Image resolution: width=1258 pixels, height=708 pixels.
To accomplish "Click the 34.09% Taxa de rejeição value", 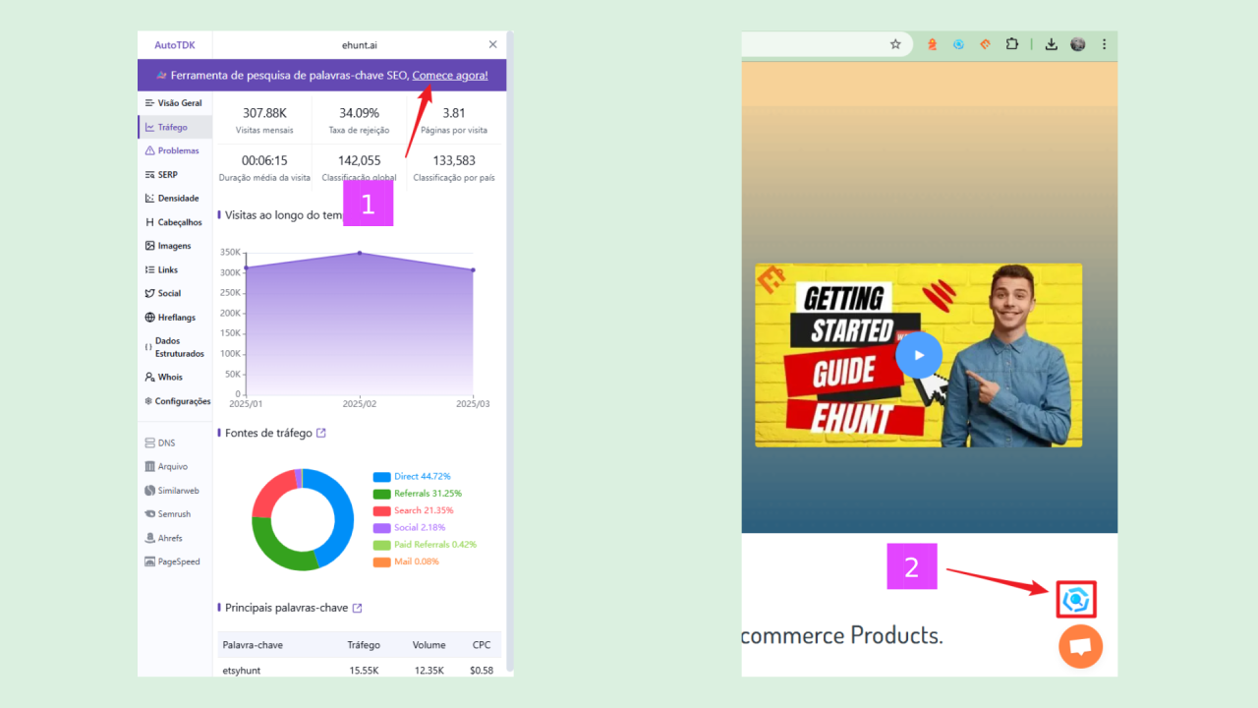I will [x=359, y=113].
